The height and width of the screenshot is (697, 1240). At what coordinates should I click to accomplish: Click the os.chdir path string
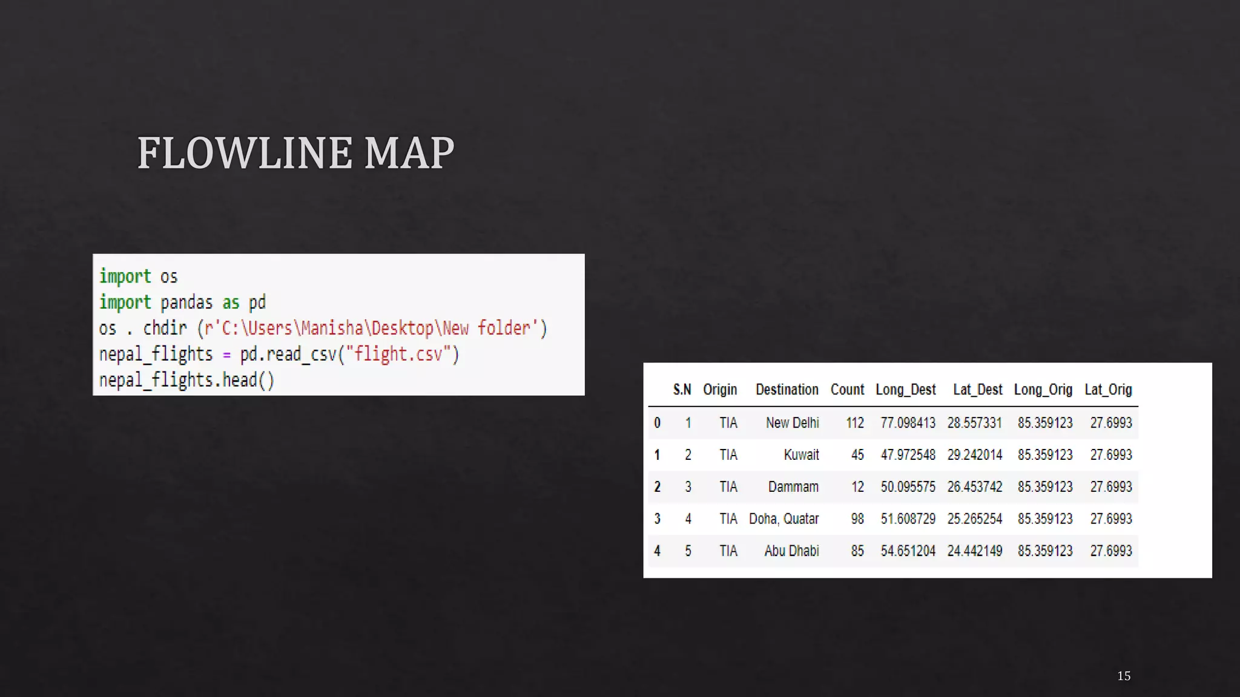[x=371, y=329]
